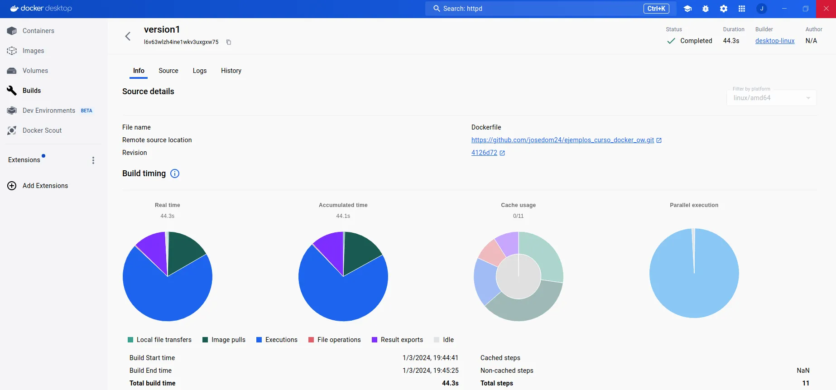Screen dimensions: 836x390
Task: Open the GitHub remote source link
Action: tap(562, 140)
